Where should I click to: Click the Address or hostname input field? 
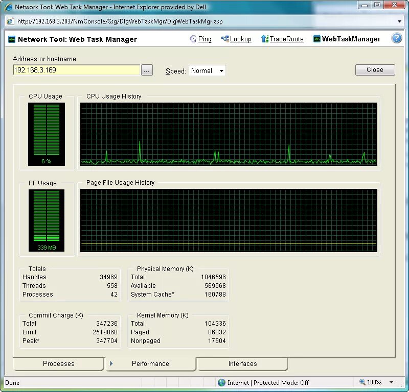coord(76,70)
